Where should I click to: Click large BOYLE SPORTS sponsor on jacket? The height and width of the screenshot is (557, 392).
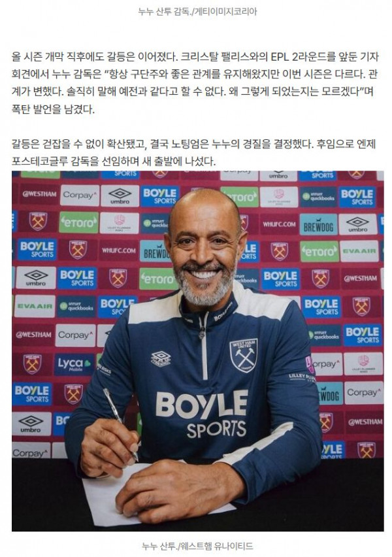202,414
